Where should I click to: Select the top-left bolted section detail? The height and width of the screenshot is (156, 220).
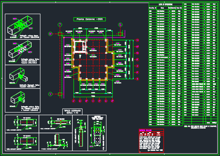pyautogui.click(x=22, y=124)
